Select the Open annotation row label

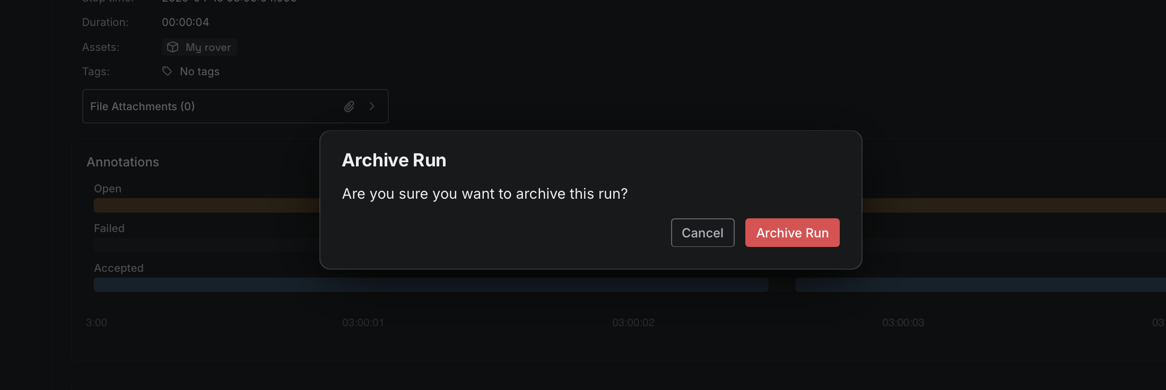pos(108,189)
